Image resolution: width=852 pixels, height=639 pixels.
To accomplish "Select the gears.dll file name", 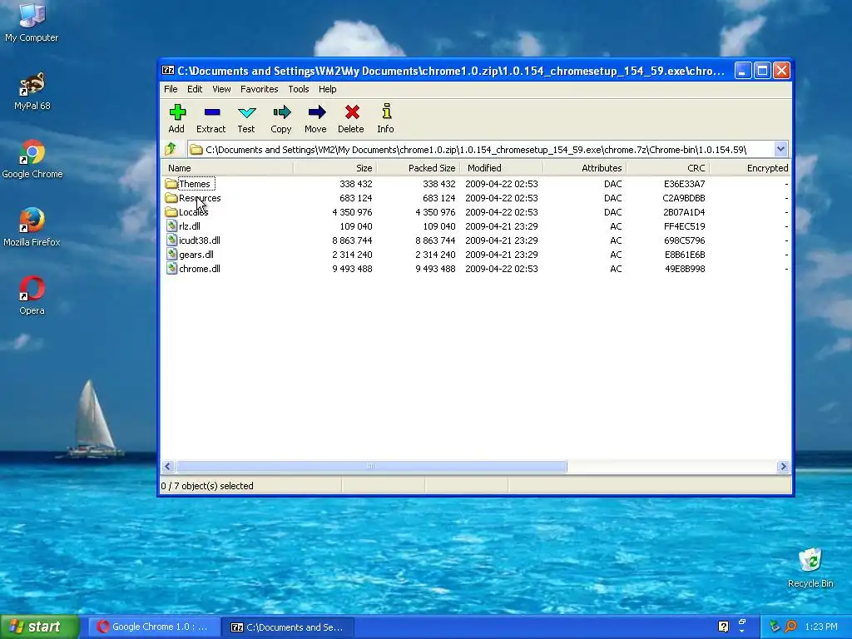I will tap(196, 255).
